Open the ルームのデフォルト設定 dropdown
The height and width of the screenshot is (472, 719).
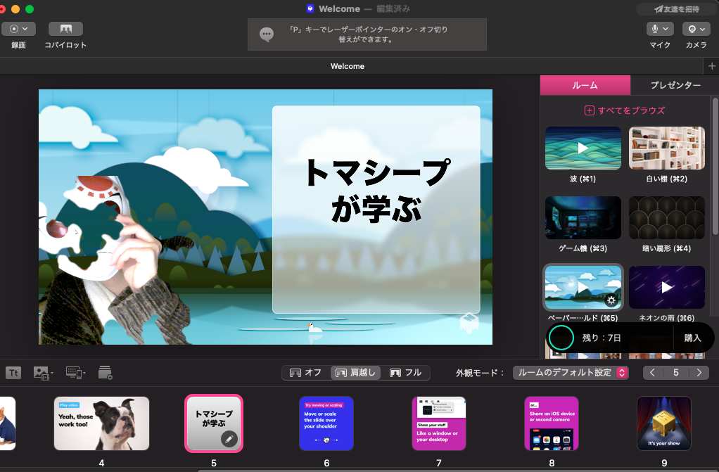571,372
